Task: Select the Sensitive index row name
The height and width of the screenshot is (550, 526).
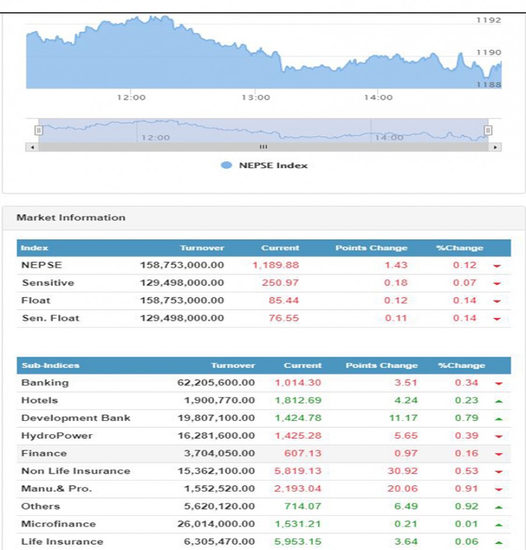Action: point(48,283)
